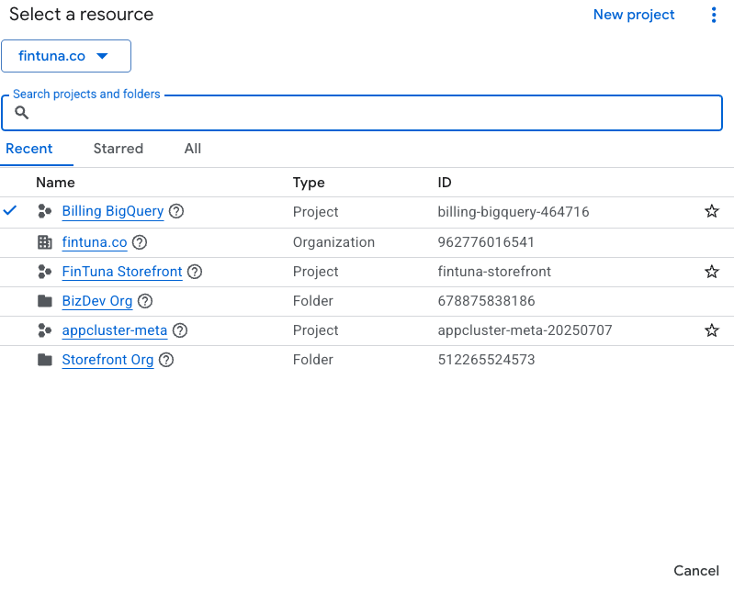Focus the Search projects and folders field
This screenshot has height=592, width=734.
click(362, 113)
